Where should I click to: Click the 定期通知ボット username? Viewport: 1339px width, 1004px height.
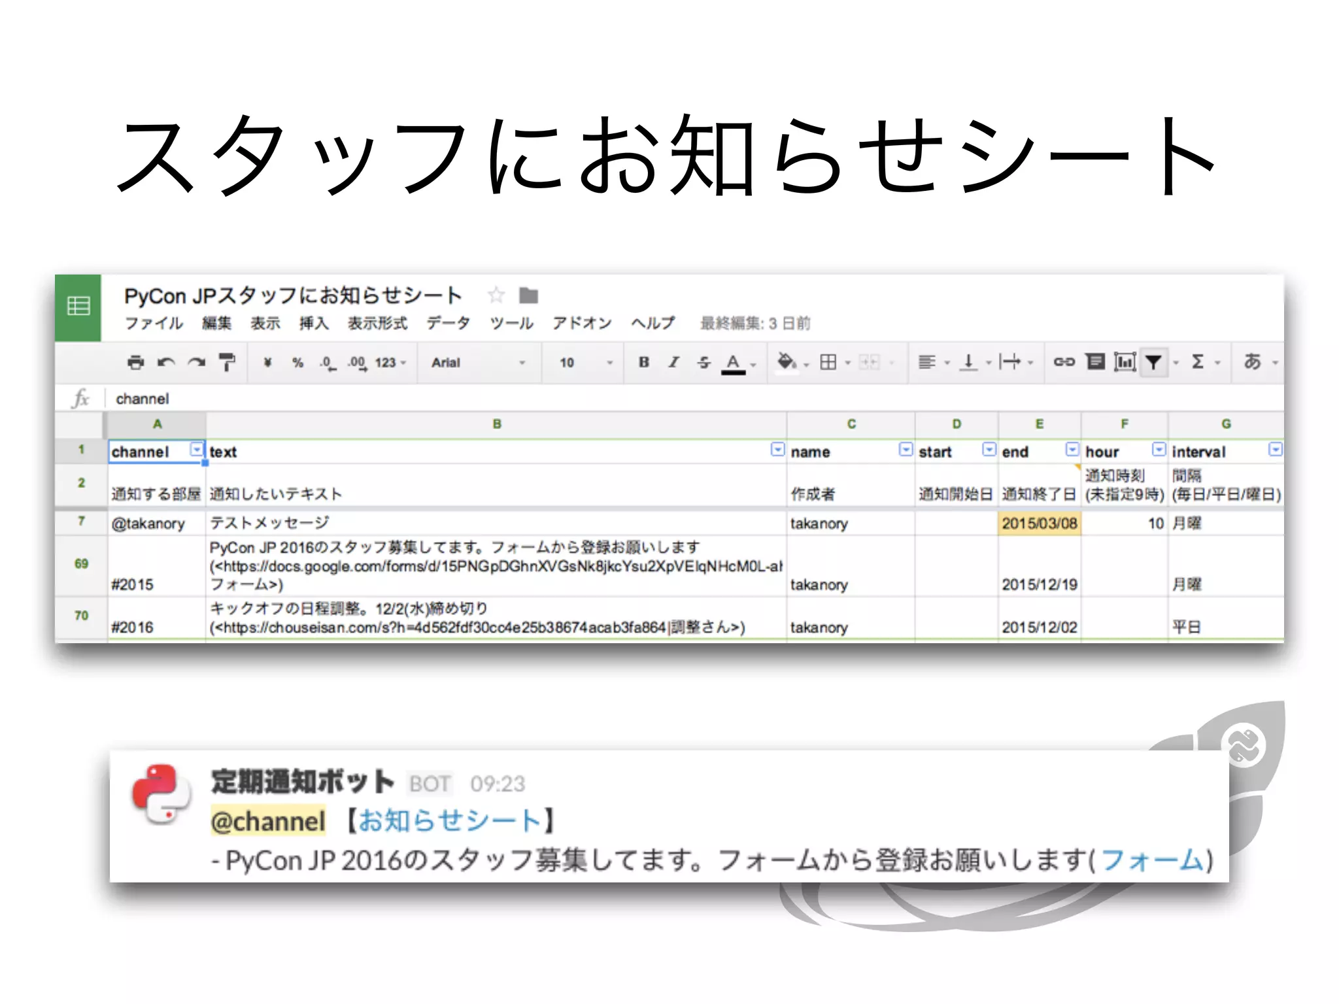[303, 782]
